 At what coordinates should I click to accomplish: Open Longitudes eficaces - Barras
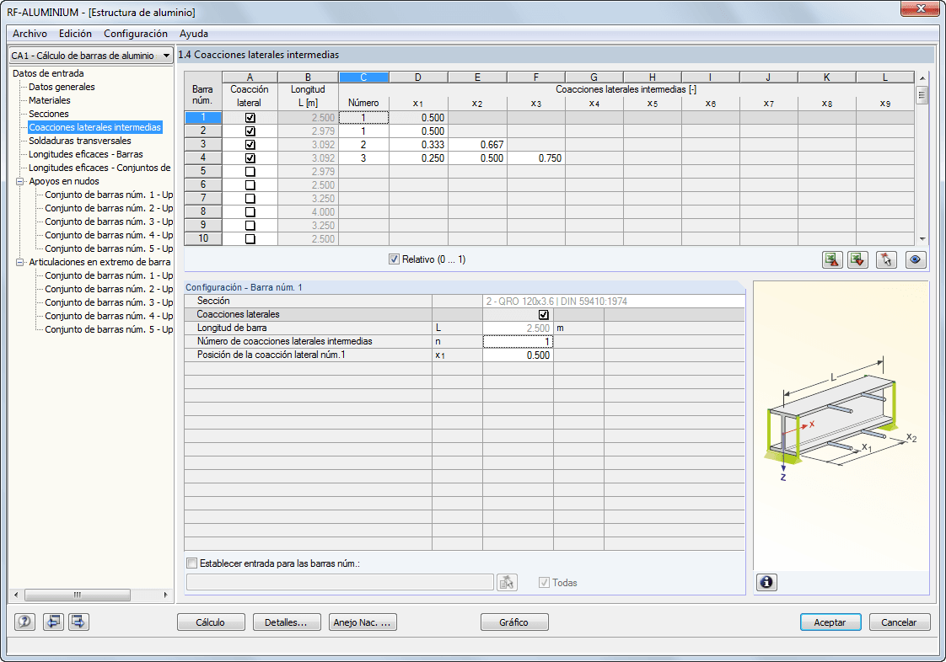(86, 154)
